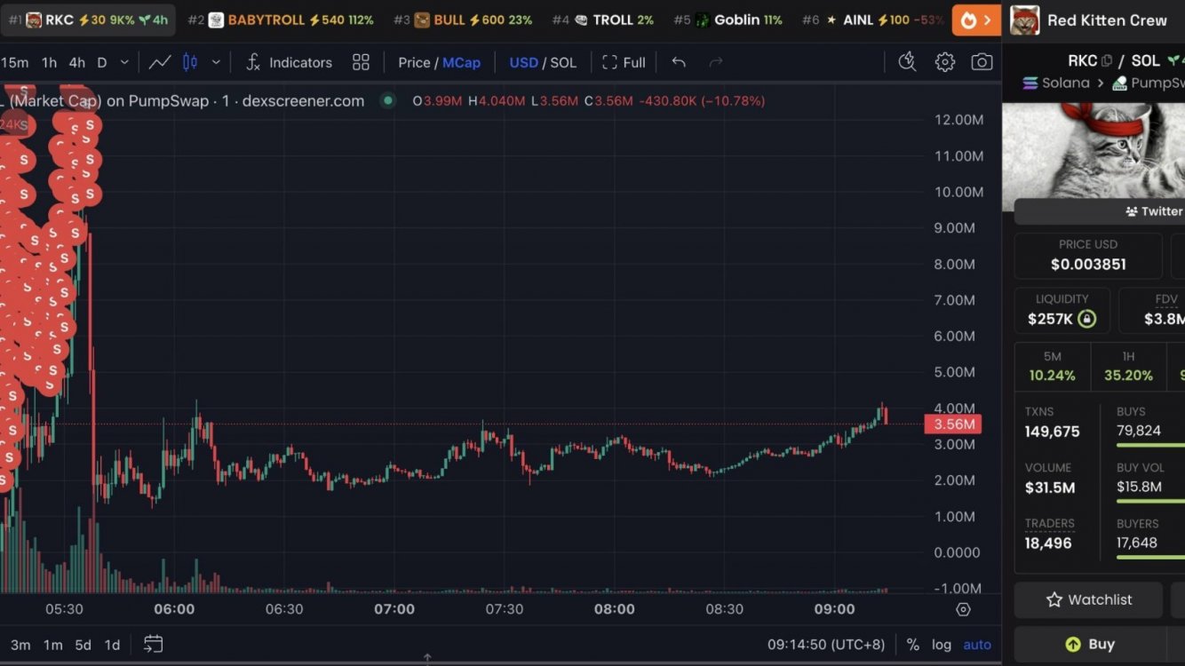Click the LIQUIDITY $257K box
1185x666 pixels.
1062,310
